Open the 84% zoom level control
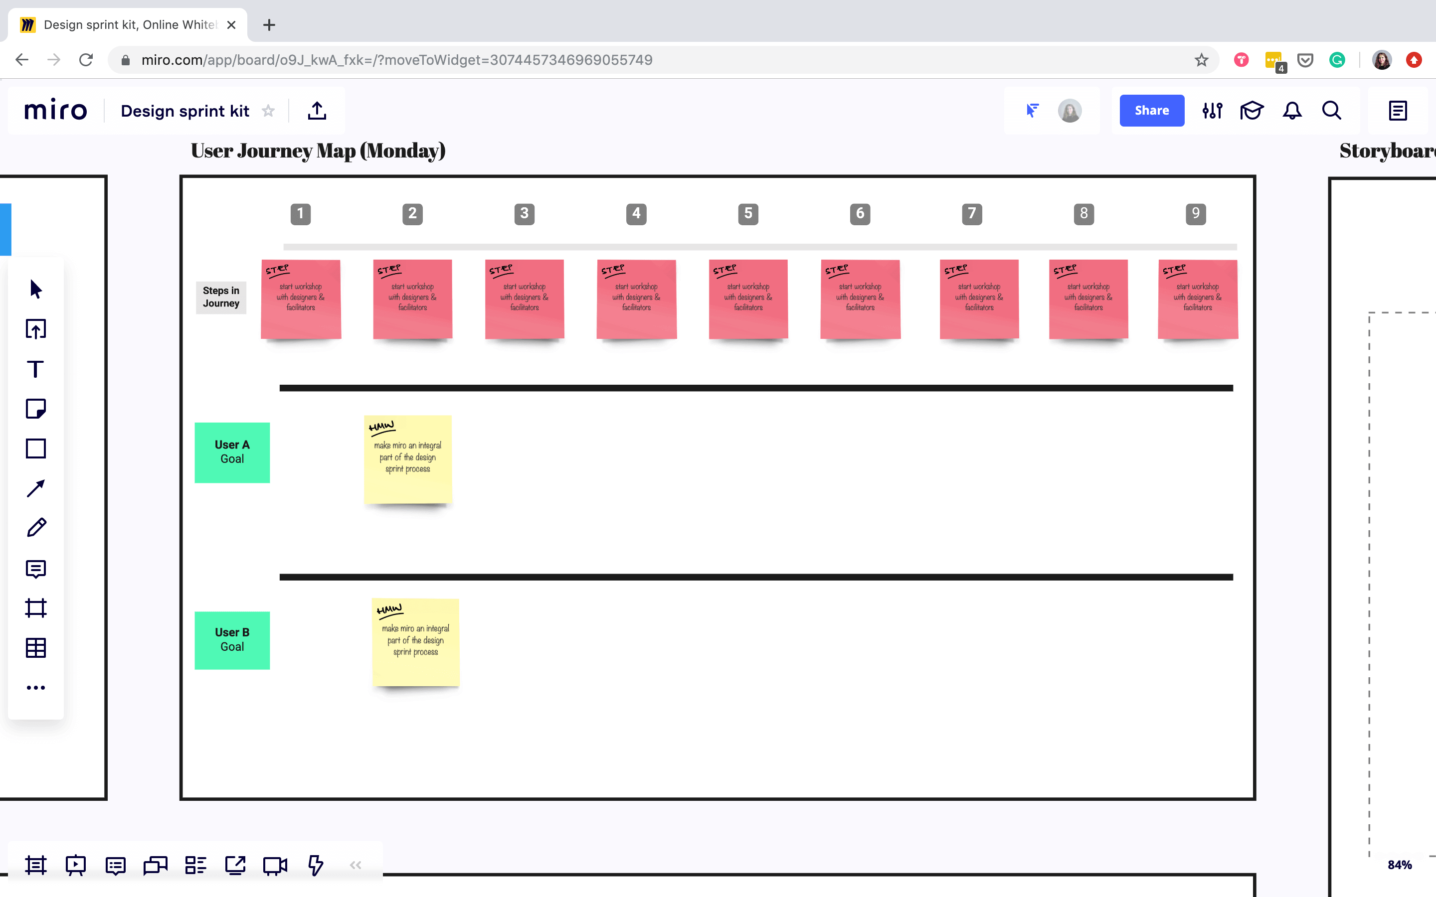 pos(1399,865)
